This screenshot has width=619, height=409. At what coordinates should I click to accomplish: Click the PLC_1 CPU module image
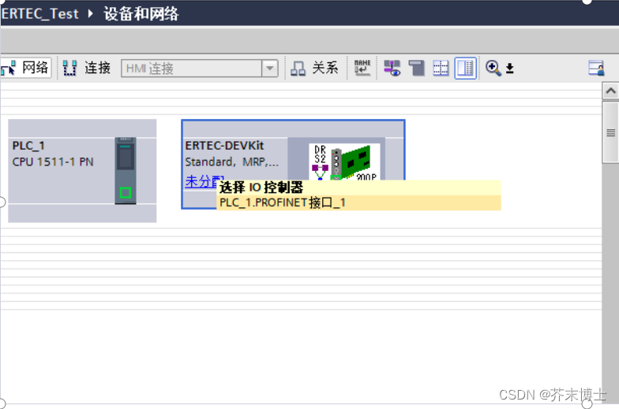coord(126,170)
